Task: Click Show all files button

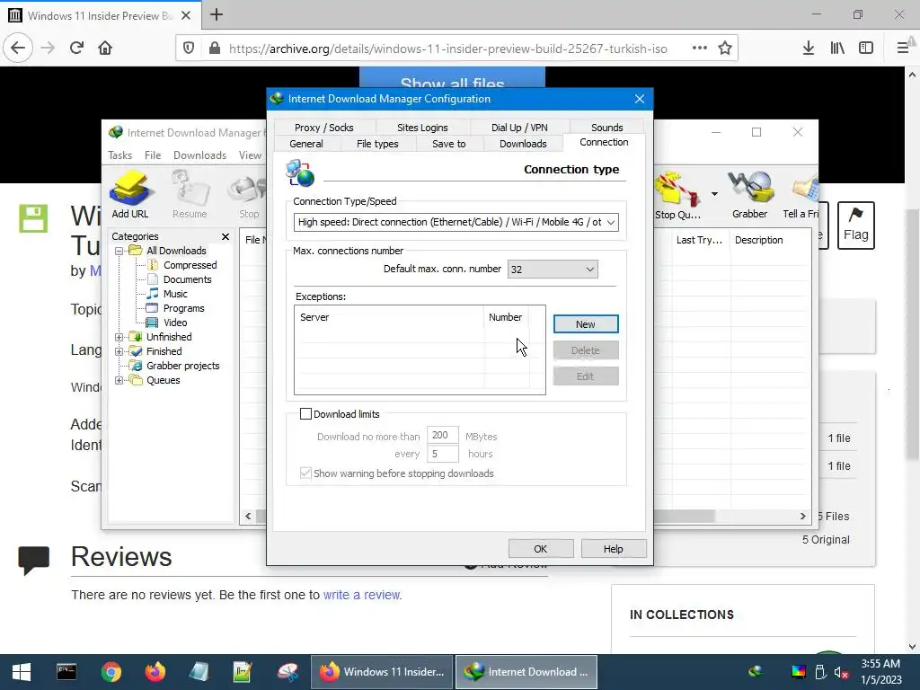Action: (x=452, y=79)
